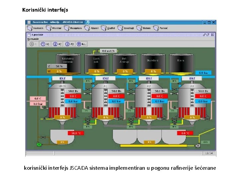The width and height of the screenshot is (239, 179).
Task: Click the Gusti sok tank
Action: [x=97, y=64]
